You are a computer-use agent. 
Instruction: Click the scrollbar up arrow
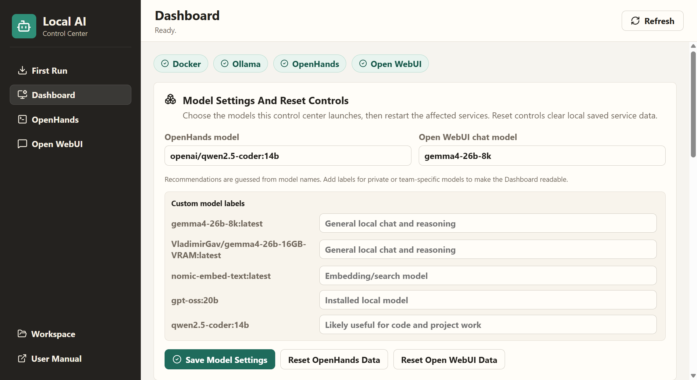tap(693, 46)
